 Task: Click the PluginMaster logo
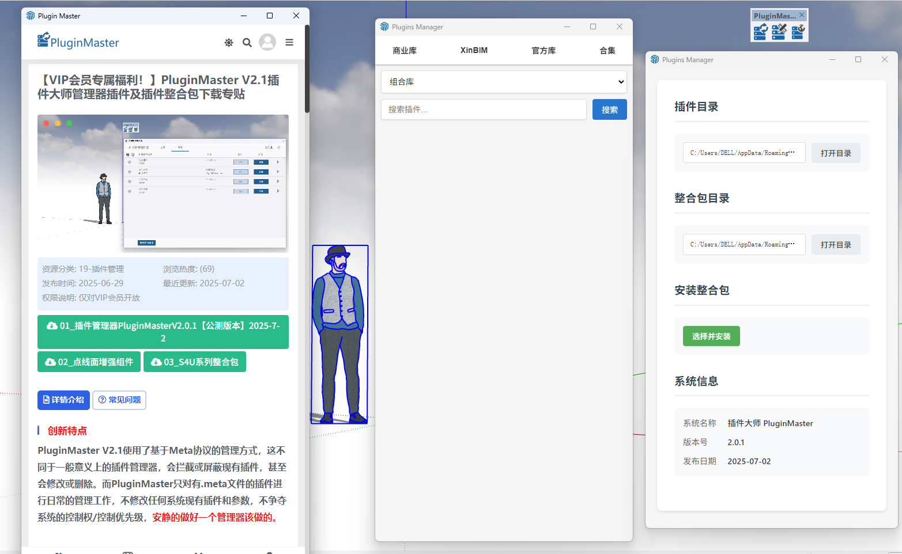pos(78,41)
